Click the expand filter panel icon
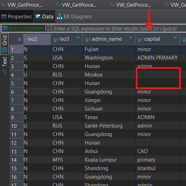 50,28
